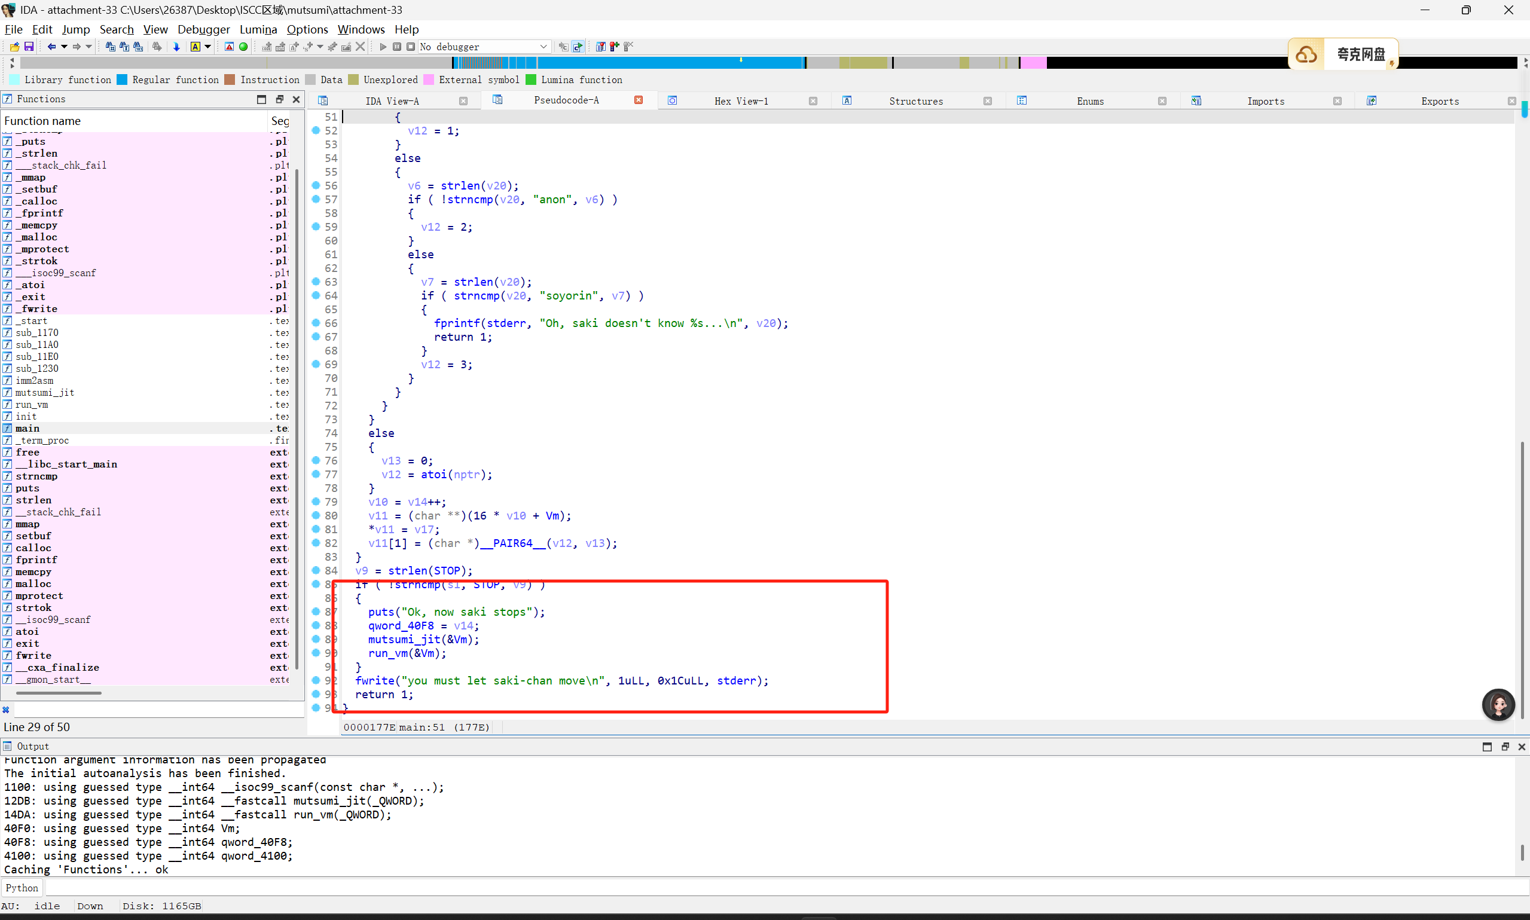This screenshot has width=1530, height=920.
Task: Click the Save database floppy icon
Action: pyautogui.click(x=29, y=47)
